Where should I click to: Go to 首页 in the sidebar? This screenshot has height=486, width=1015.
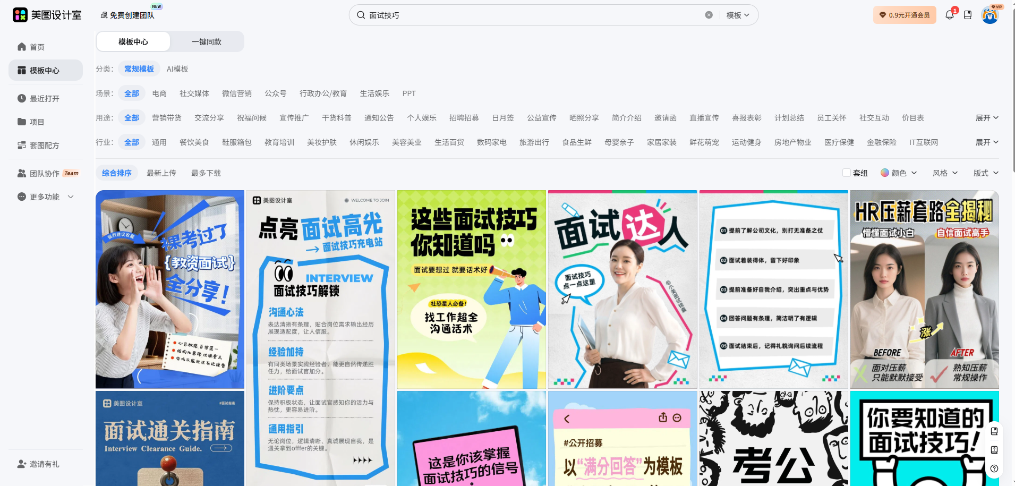coord(37,47)
